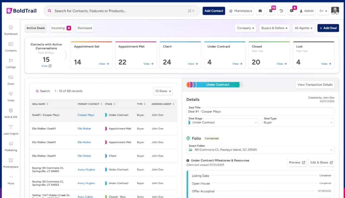The height and width of the screenshot is (198, 345).
Task: Open Ruby Collins contact link
Action: point(85,197)
